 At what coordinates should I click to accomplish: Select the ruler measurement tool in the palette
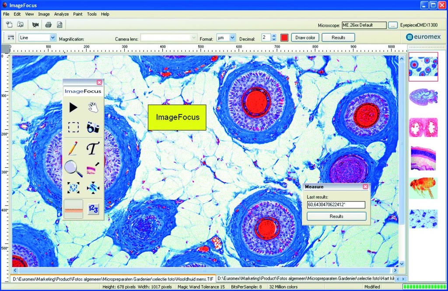[x=73, y=209]
